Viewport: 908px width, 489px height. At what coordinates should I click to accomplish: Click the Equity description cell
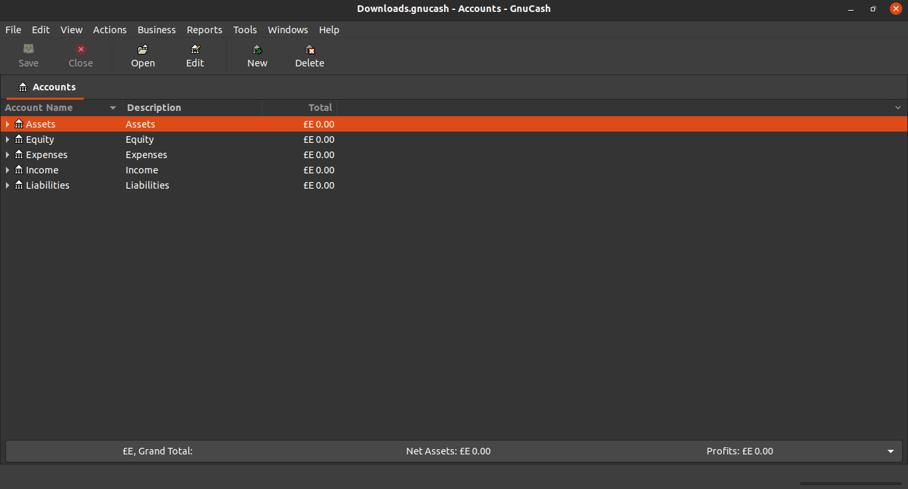(x=140, y=140)
